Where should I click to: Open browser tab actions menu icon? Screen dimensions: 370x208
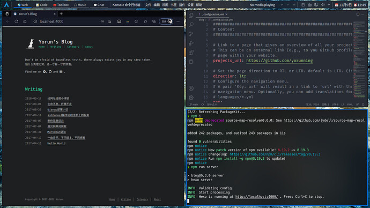7,14
